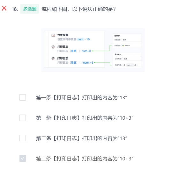This screenshot has height=169, width=170.
Task: Click the 设置变量 step icon
Action: pos(53,35)
